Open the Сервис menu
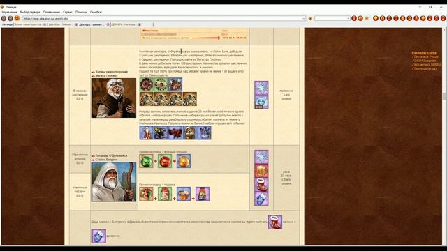Image resolution: width=447 pixels, height=251 pixels. tap(68, 13)
